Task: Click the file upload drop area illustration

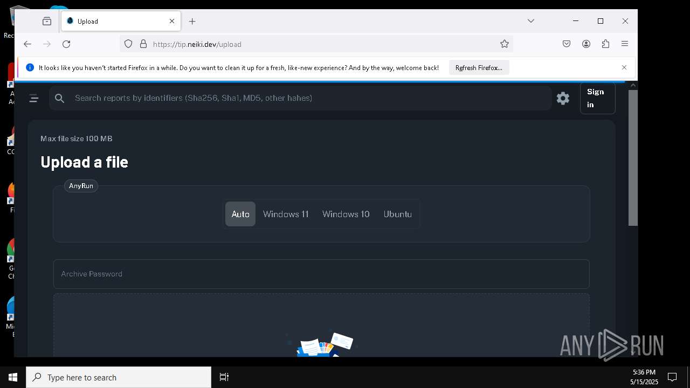Action: point(321,343)
